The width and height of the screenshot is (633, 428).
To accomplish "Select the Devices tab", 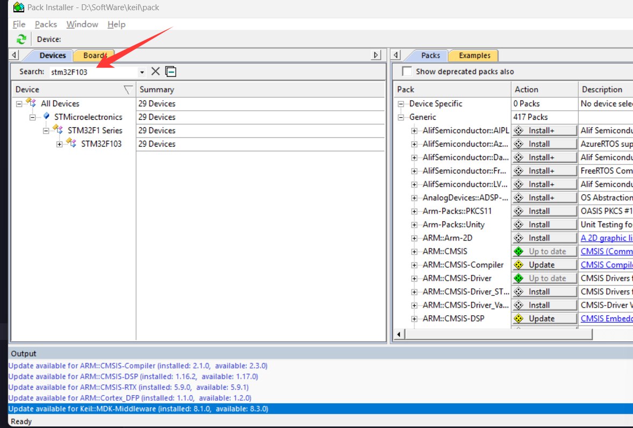I will tap(53, 55).
